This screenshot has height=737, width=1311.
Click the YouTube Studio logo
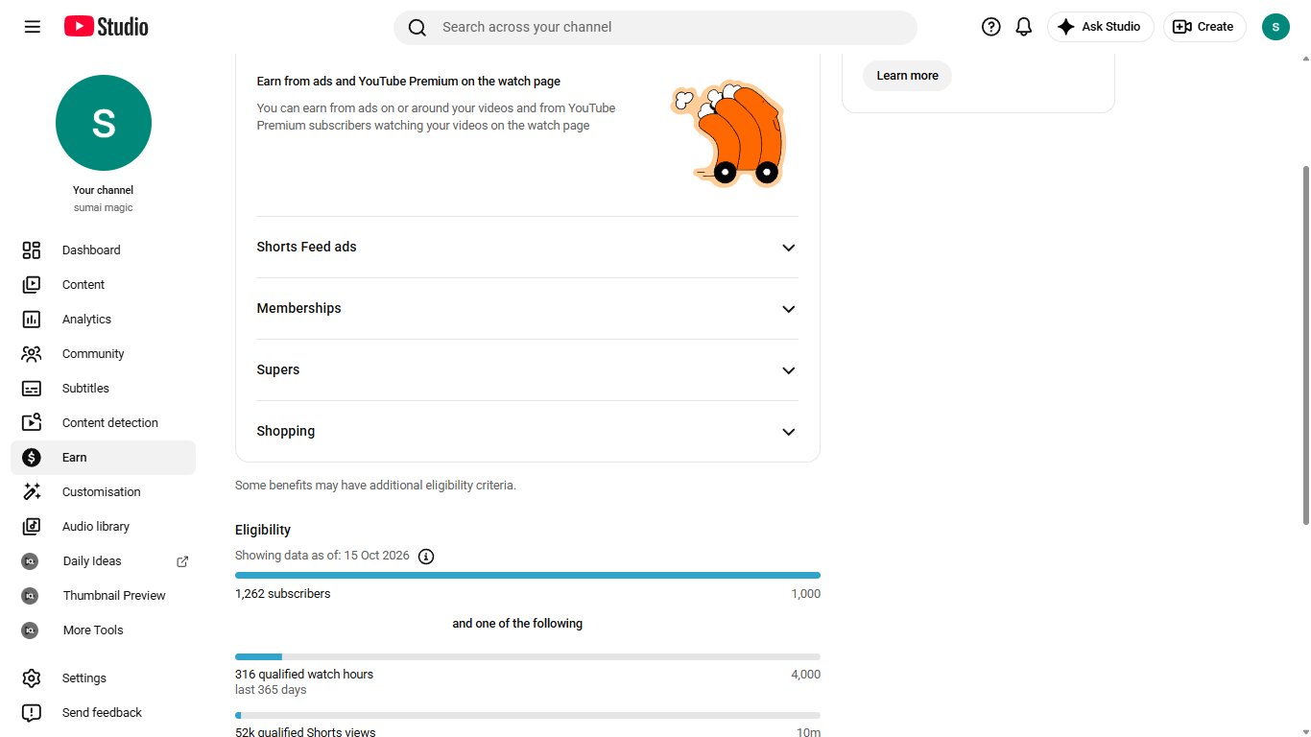(x=107, y=27)
